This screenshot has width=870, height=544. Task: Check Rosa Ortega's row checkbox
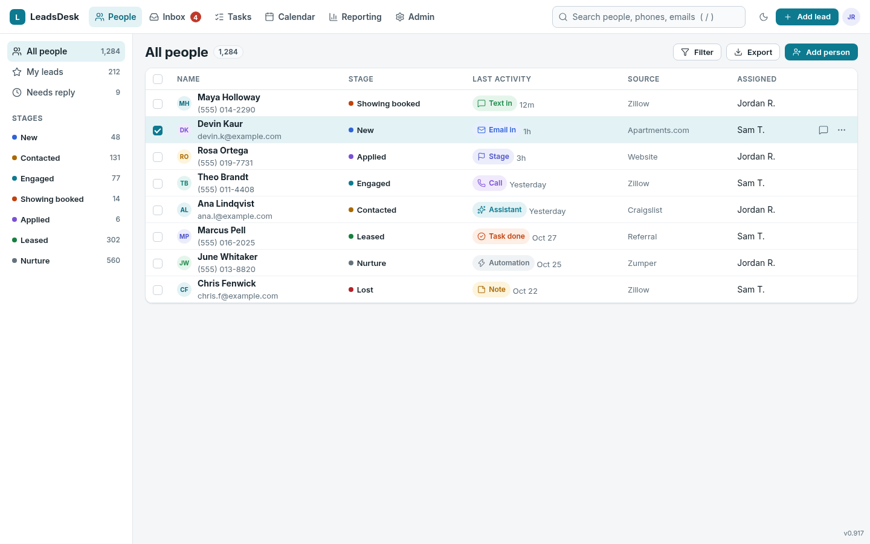[x=158, y=157]
